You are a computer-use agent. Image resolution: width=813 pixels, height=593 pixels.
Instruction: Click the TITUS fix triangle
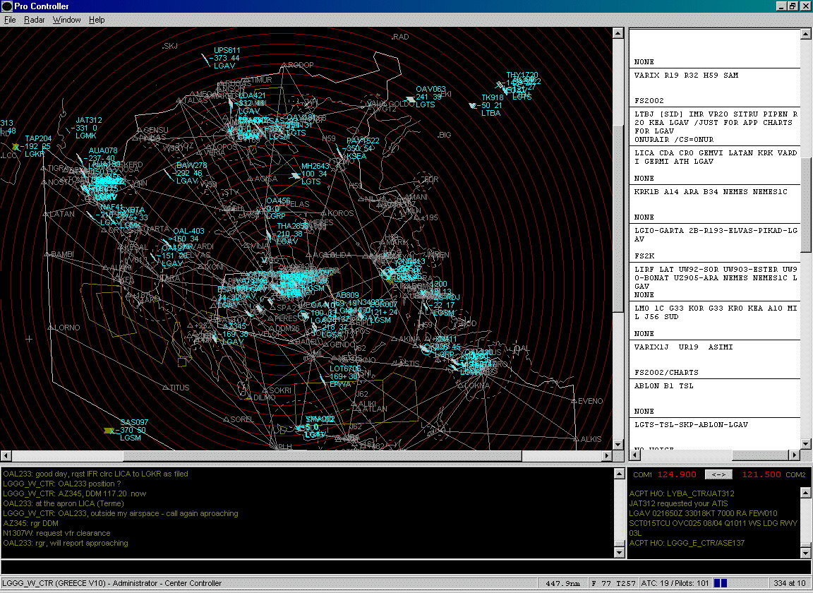(x=165, y=387)
